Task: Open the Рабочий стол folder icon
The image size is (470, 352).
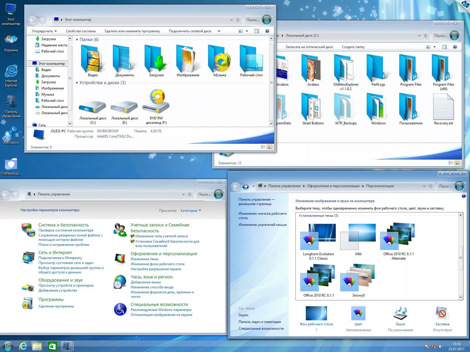Action: click(x=251, y=61)
